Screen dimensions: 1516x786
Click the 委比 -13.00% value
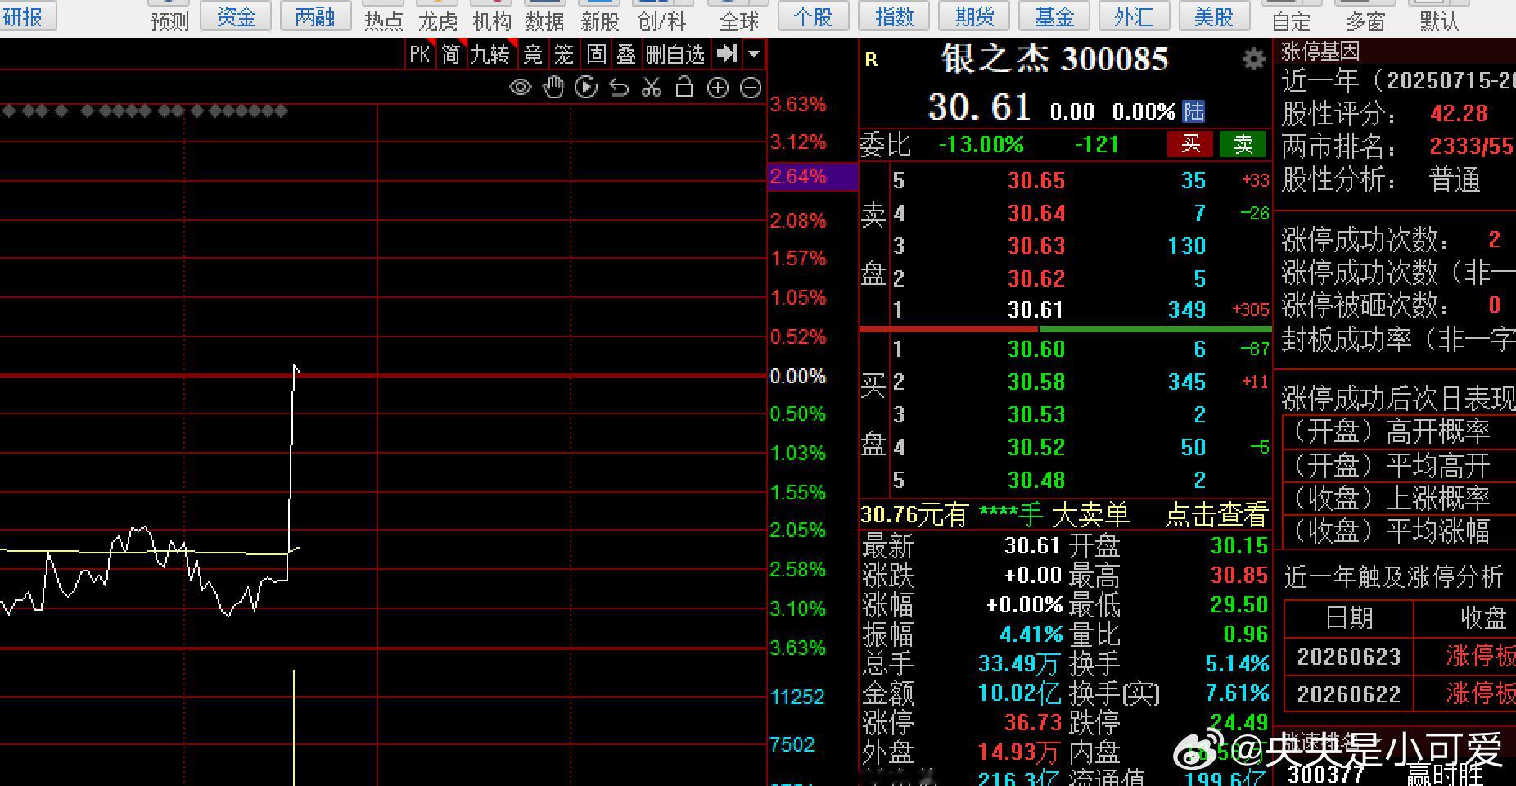click(x=981, y=145)
